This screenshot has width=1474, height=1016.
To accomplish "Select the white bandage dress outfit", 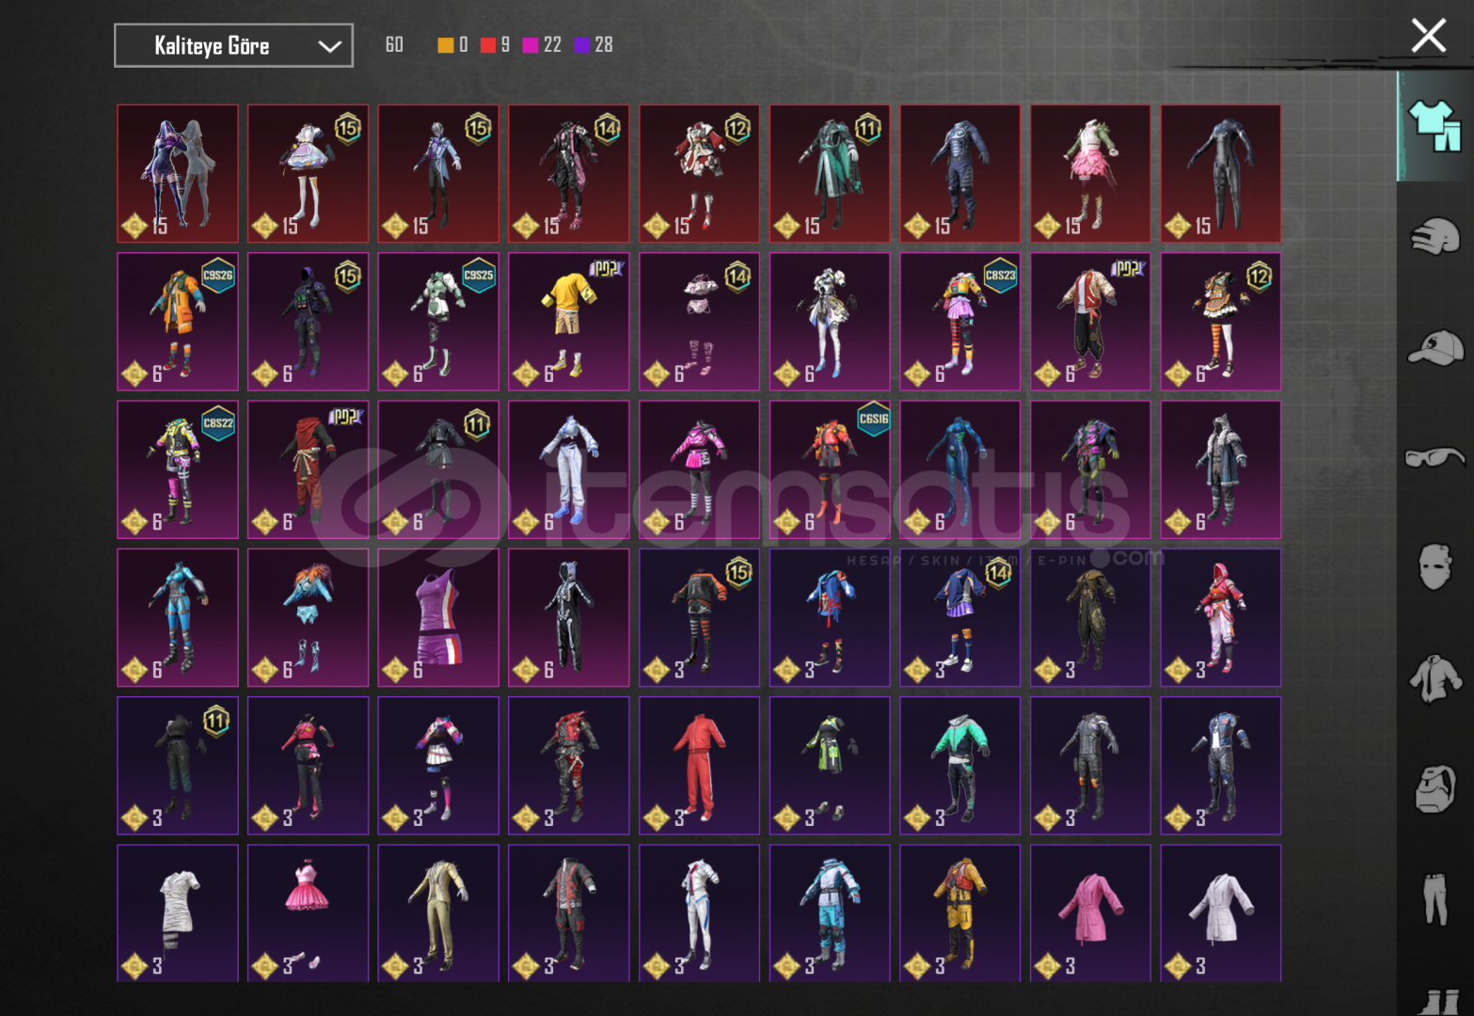I will click(178, 913).
